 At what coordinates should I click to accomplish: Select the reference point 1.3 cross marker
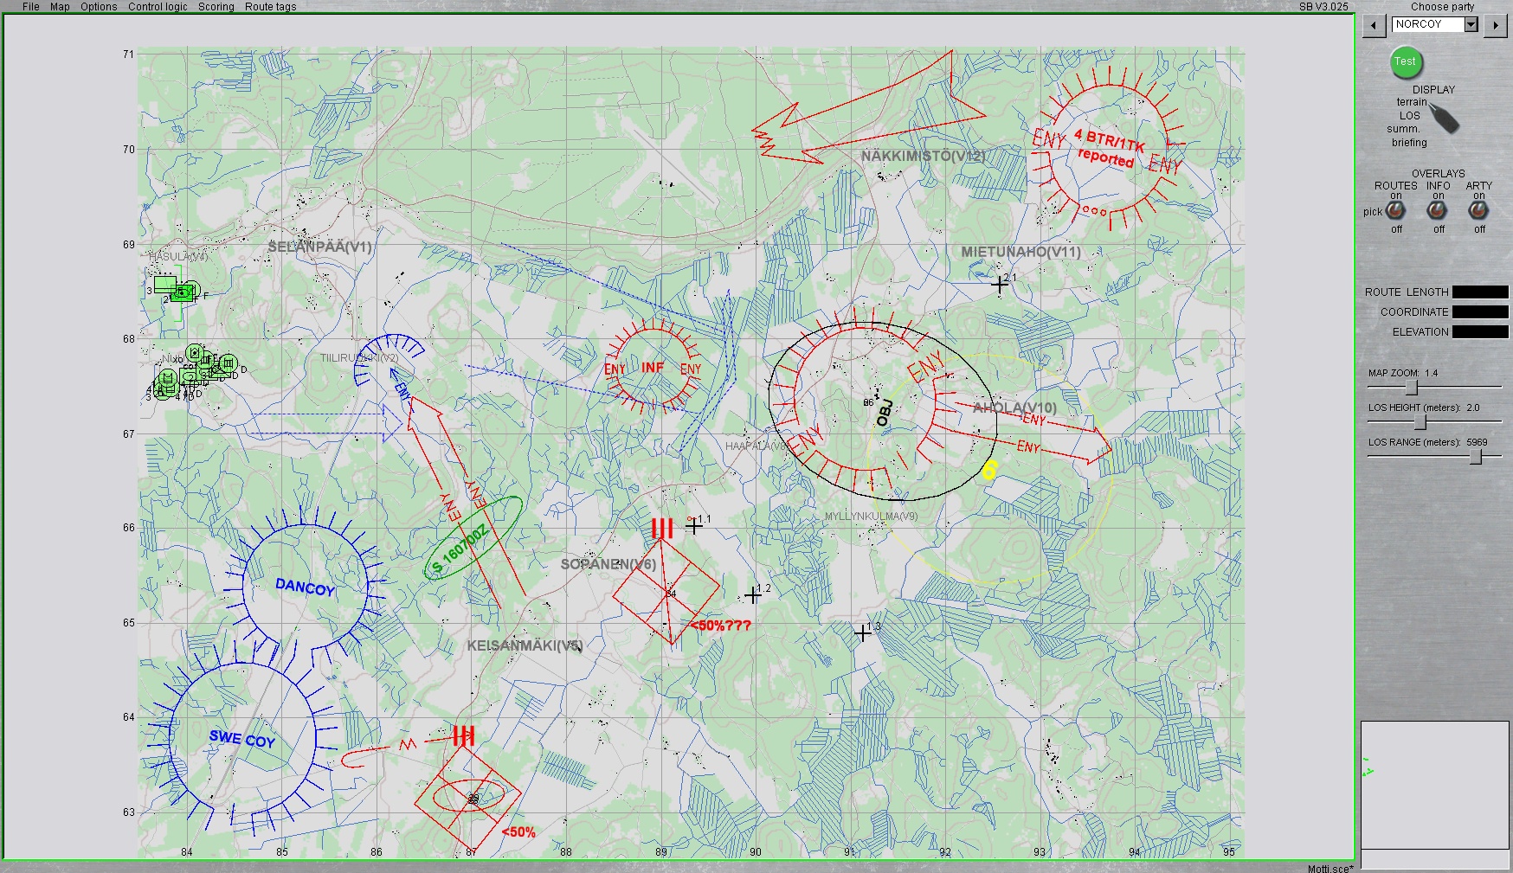863,633
